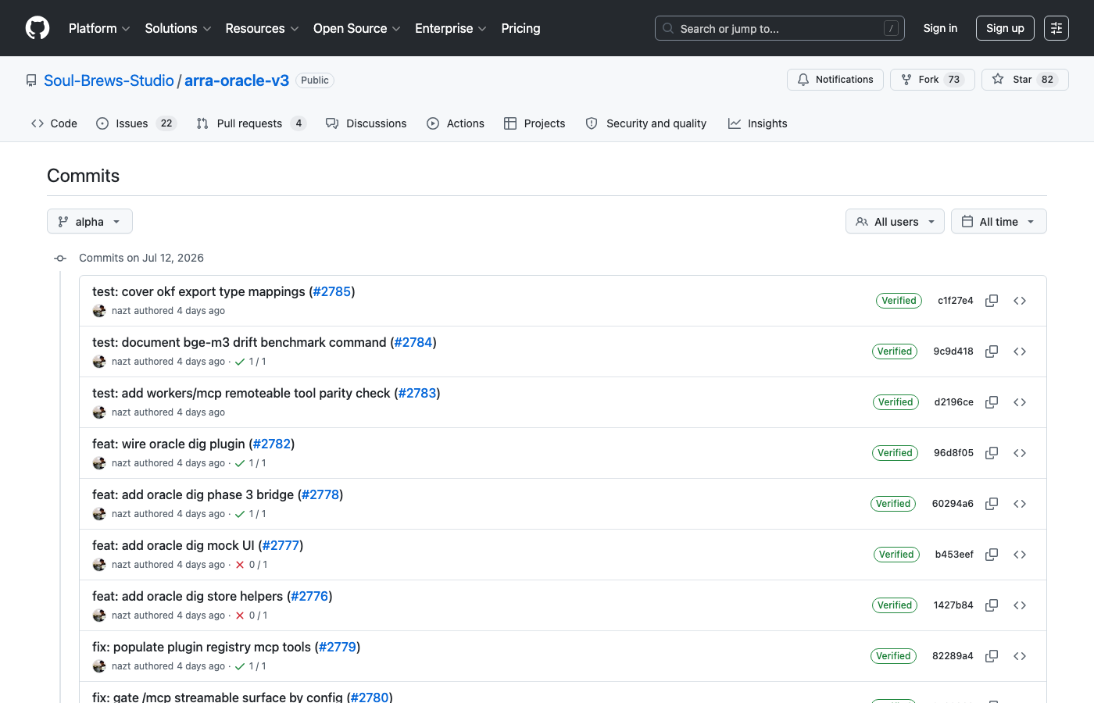Expand the Resources menu

point(262,28)
